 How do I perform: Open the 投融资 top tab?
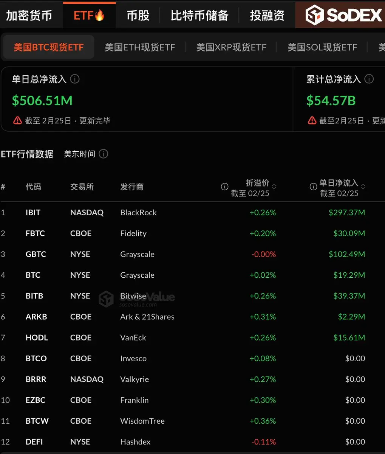click(x=267, y=16)
